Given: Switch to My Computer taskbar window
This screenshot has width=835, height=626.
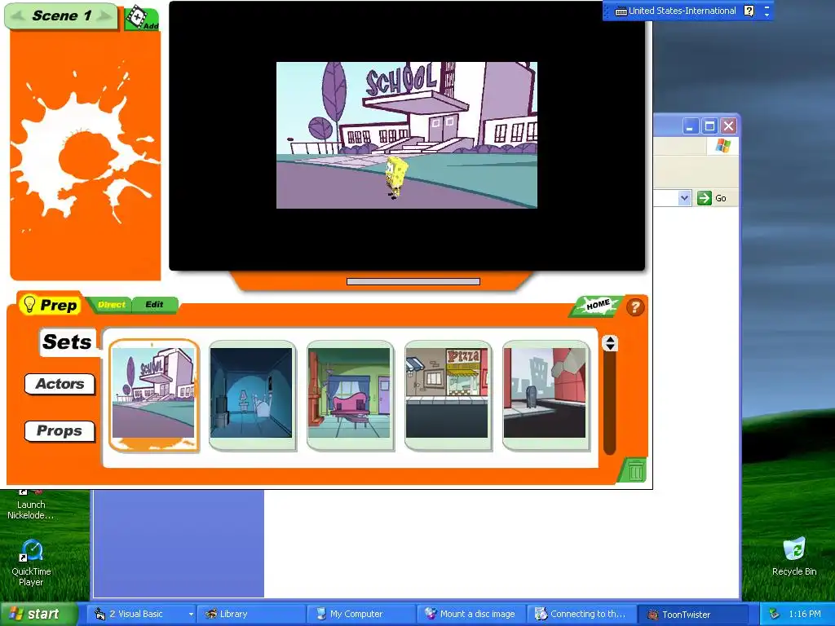Looking at the screenshot, I should click(x=361, y=614).
